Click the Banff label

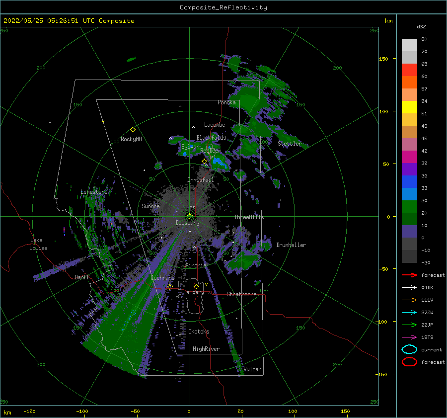point(82,277)
